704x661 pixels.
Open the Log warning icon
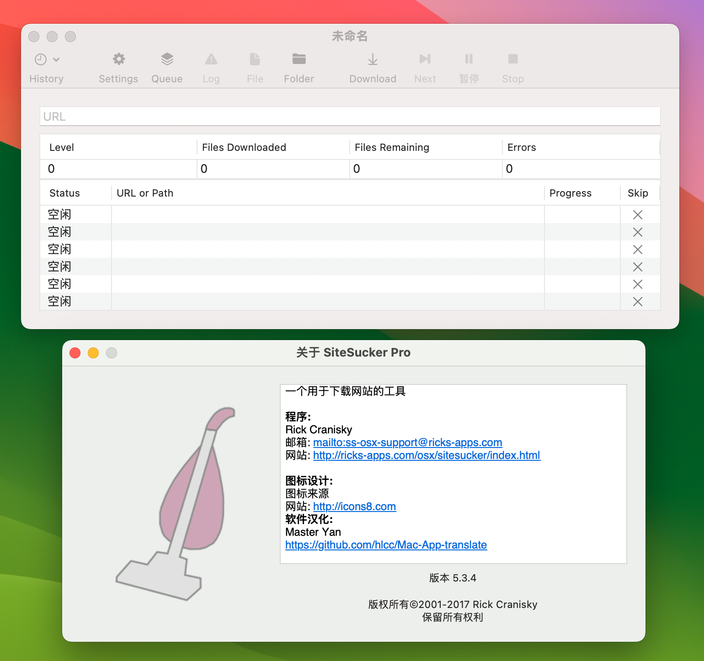pyautogui.click(x=211, y=59)
